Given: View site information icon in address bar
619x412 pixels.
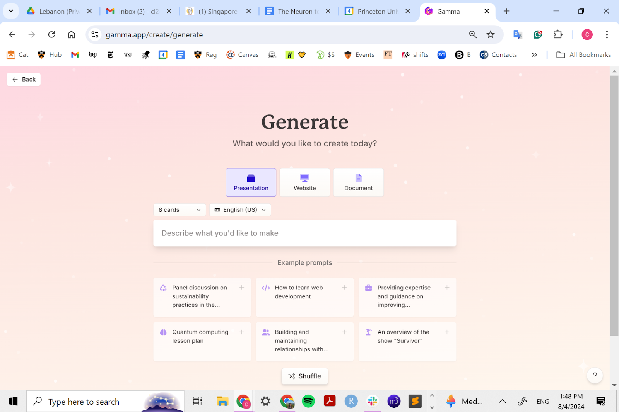Looking at the screenshot, I should tap(95, 34).
